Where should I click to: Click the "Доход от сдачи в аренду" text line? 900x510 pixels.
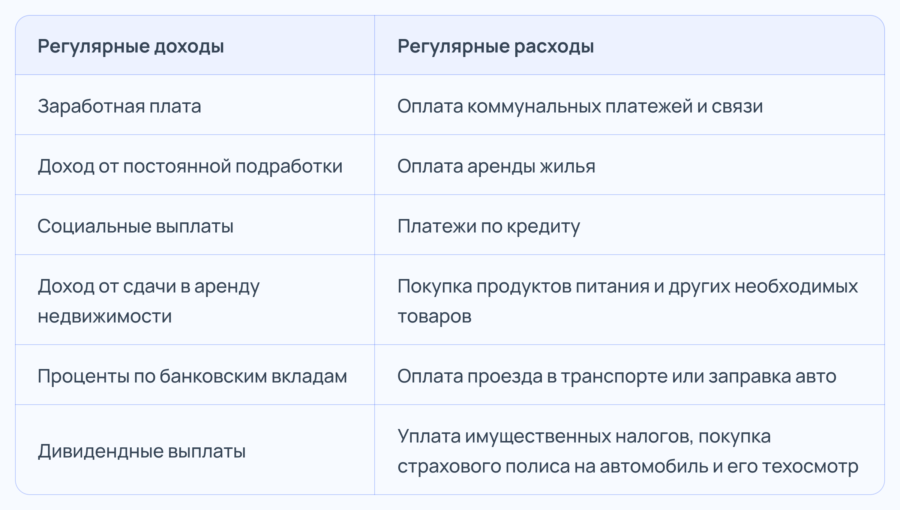tap(148, 286)
